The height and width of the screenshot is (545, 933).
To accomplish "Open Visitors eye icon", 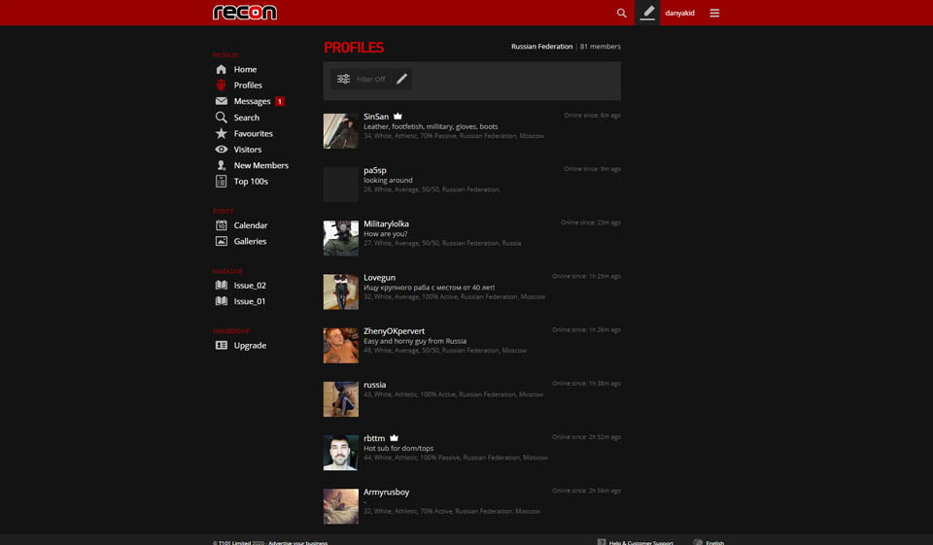I will (x=222, y=150).
